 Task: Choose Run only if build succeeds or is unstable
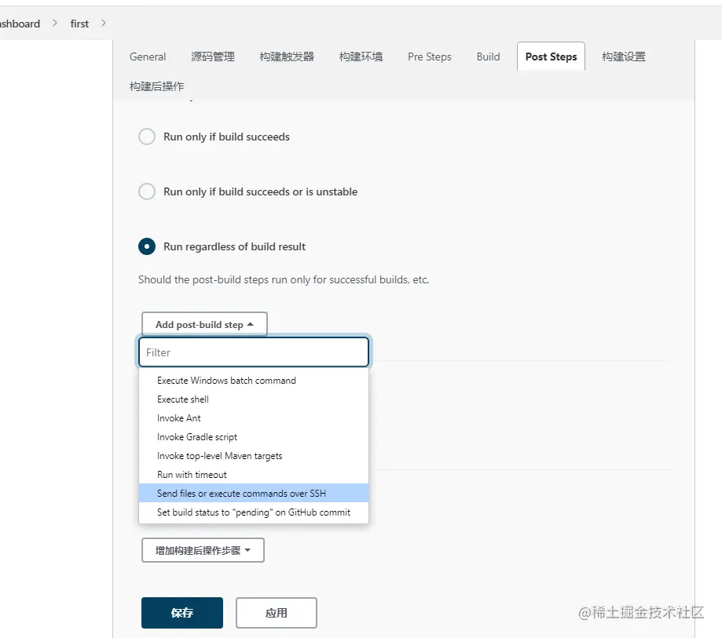point(147,191)
